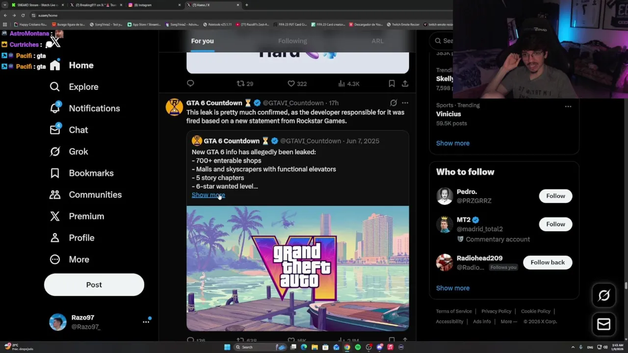
Task: Open Premium subscription page
Action: [x=77, y=216]
